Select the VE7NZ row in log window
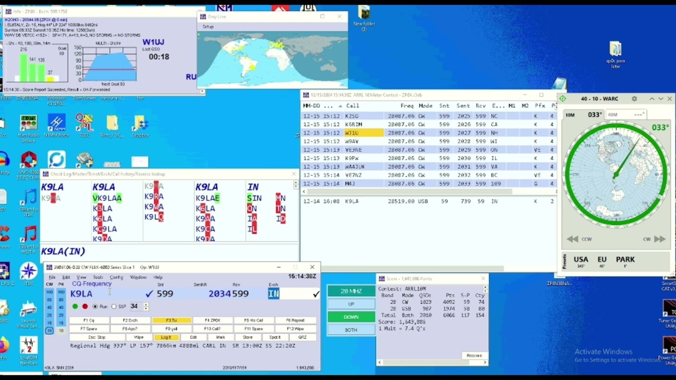The image size is (676, 380). point(428,175)
